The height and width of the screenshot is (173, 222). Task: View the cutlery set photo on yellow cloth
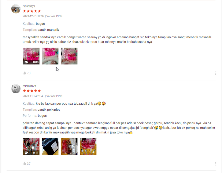tap(88, 147)
